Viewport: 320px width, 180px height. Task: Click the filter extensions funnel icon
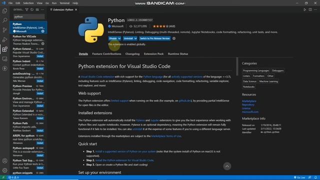pos(26,9)
